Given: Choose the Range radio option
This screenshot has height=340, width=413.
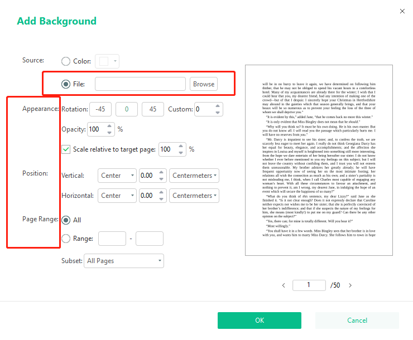Looking at the screenshot, I should [66, 239].
